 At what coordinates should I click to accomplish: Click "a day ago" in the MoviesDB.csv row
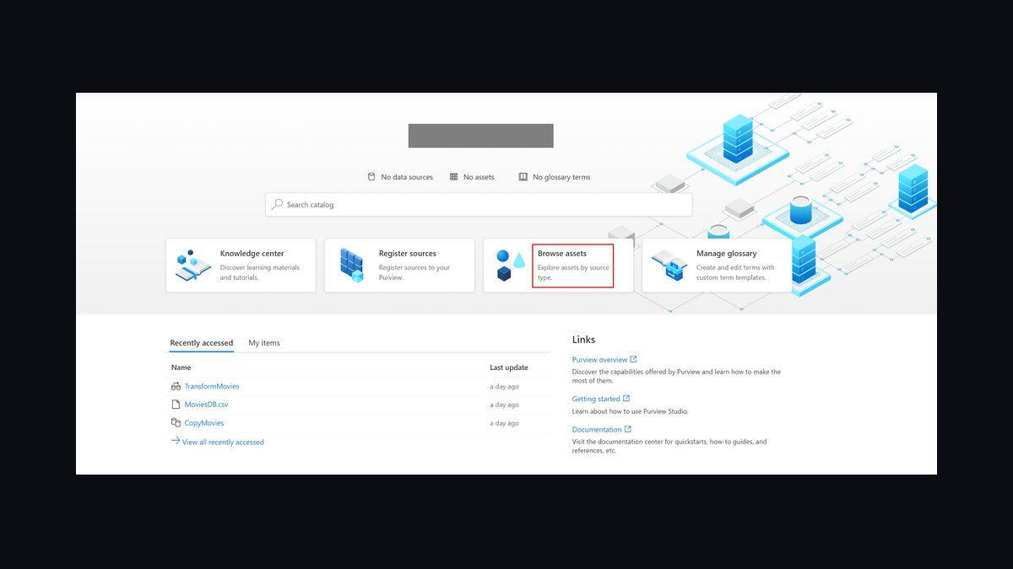[504, 405]
